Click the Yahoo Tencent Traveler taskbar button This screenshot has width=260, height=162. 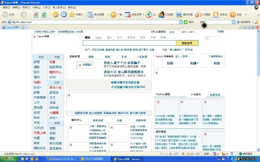(128, 159)
